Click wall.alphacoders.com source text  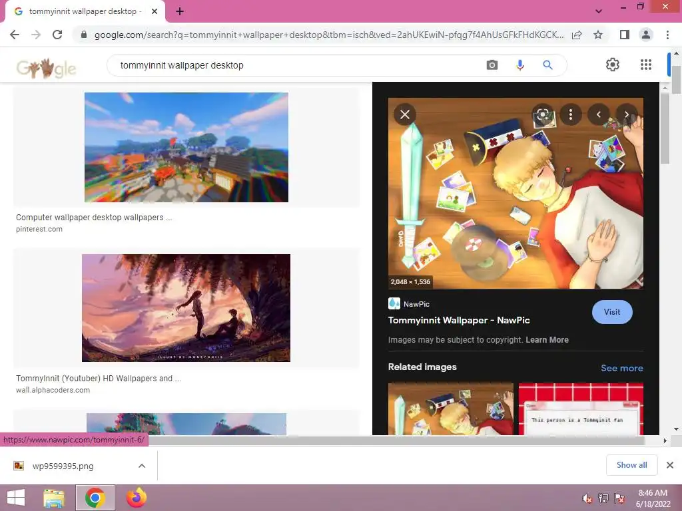(53, 390)
